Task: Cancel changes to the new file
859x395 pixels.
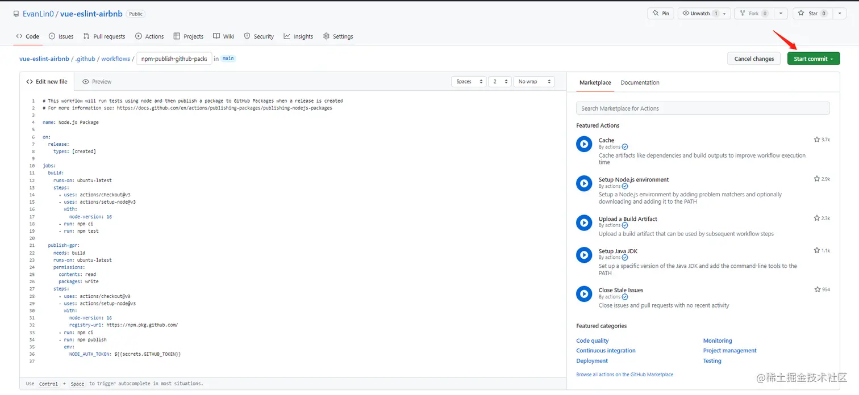Action: tap(754, 58)
